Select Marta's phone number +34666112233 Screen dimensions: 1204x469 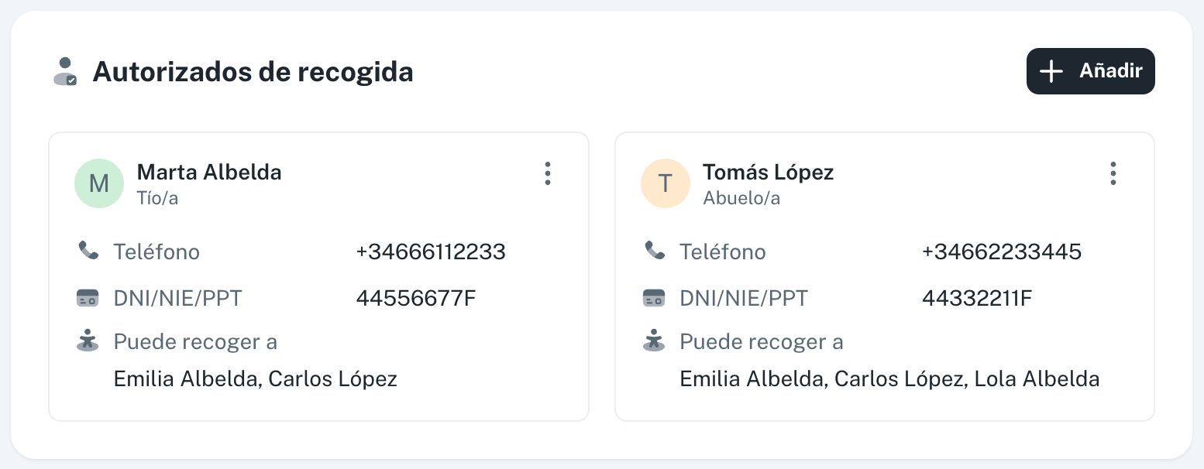point(431,252)
